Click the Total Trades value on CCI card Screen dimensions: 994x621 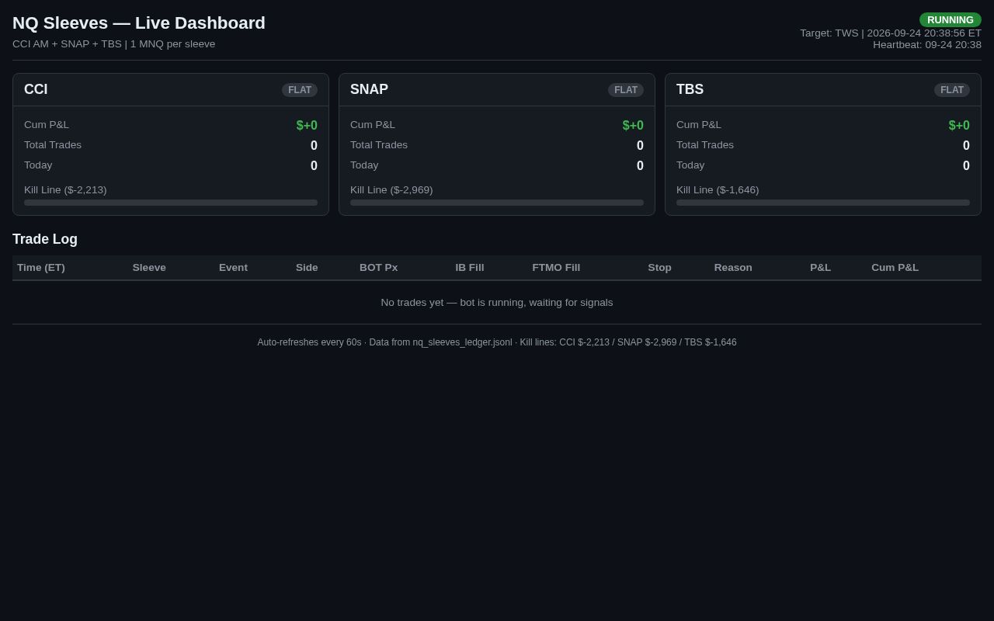click(x=314, y=146)
